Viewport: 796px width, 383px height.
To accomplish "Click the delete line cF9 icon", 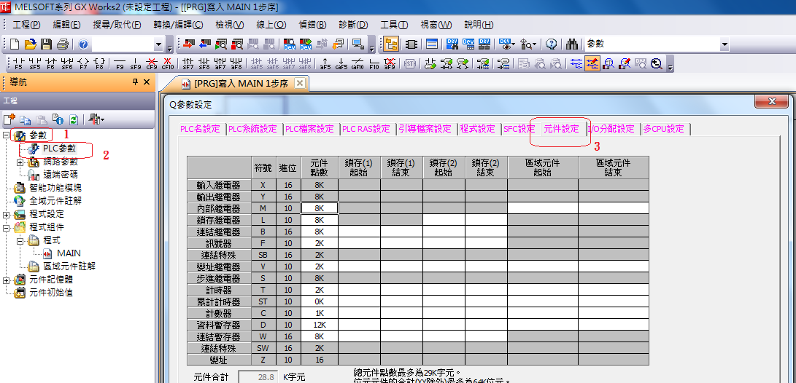I will pos(152,64).
